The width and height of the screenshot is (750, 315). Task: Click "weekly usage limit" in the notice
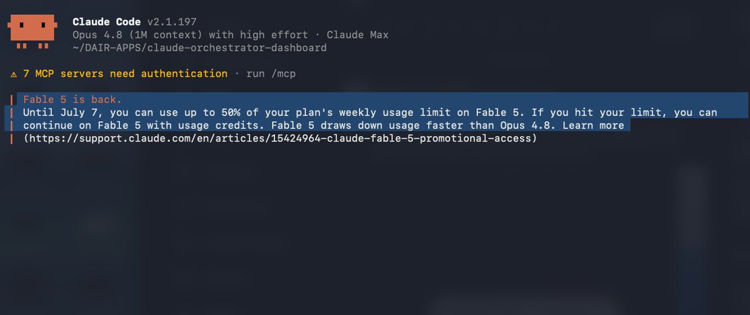[x=392, y=113]
